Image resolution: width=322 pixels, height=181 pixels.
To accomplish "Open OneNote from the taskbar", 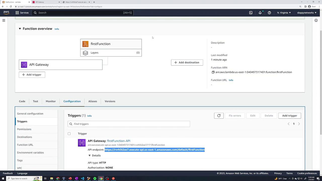I will tap(76, 178).
